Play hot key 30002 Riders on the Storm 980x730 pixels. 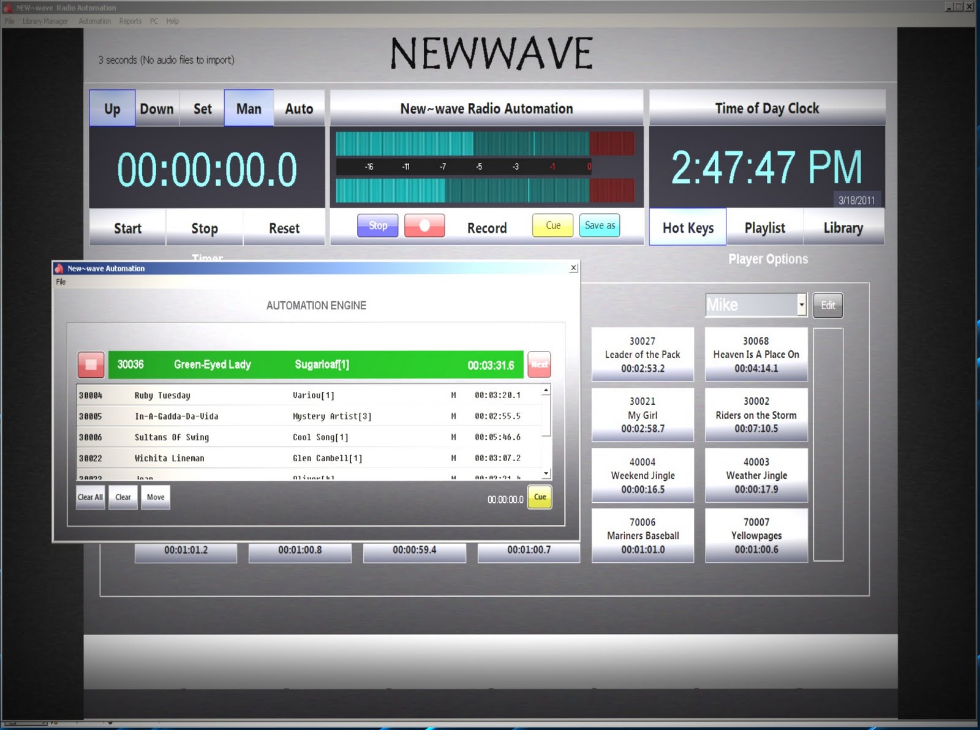[x=756, y=415]
